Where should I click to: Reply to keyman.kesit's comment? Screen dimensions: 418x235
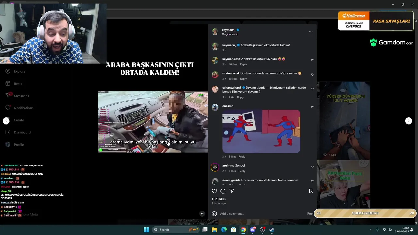pos(243,64)
